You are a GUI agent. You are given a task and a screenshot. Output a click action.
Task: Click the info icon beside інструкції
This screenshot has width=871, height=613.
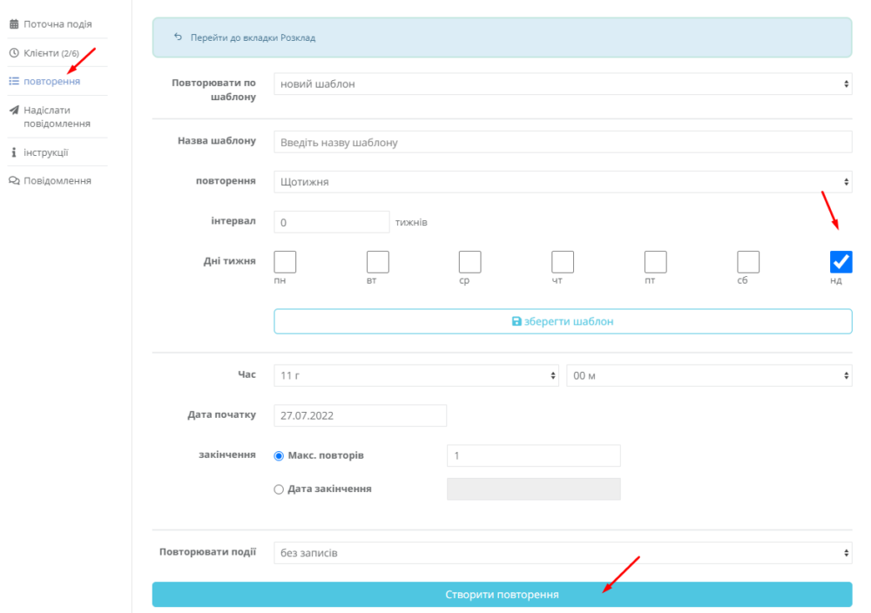click(14, 152)
